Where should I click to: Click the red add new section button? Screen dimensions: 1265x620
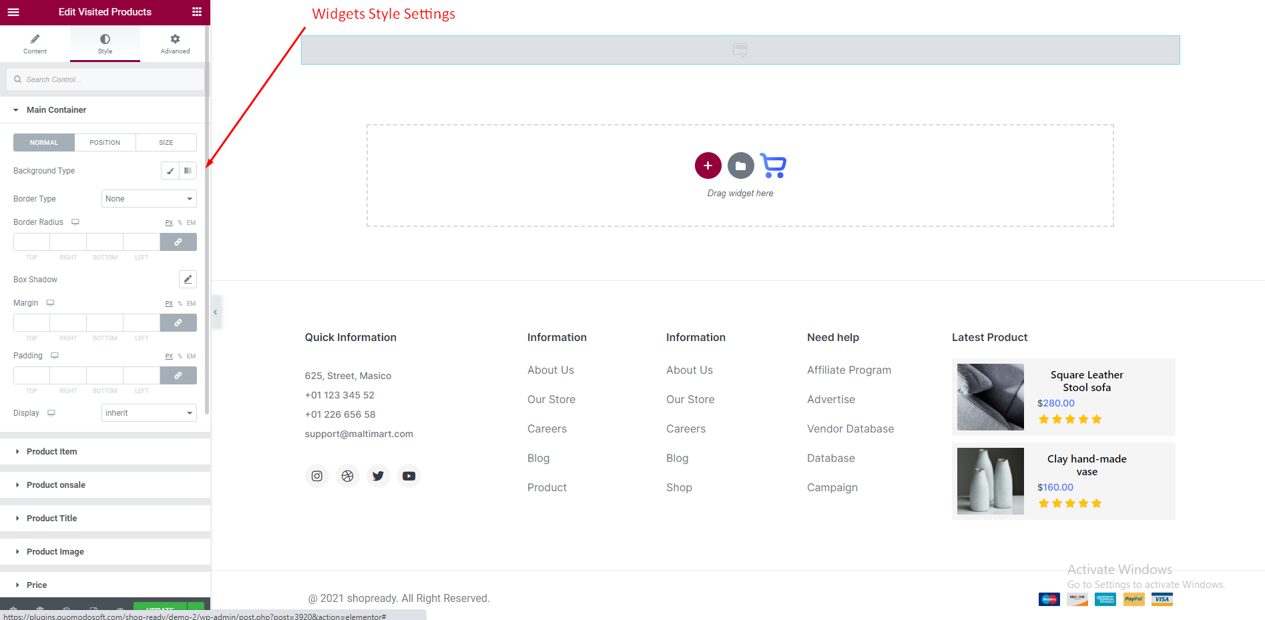pos(708,166)
